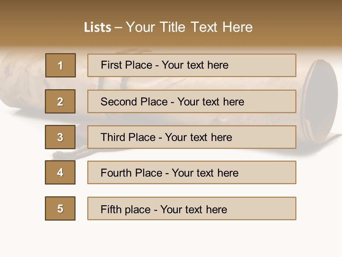Screen dimensions: 342x257
Task: Select the number 4 box
Action: (x=60, y=172)
